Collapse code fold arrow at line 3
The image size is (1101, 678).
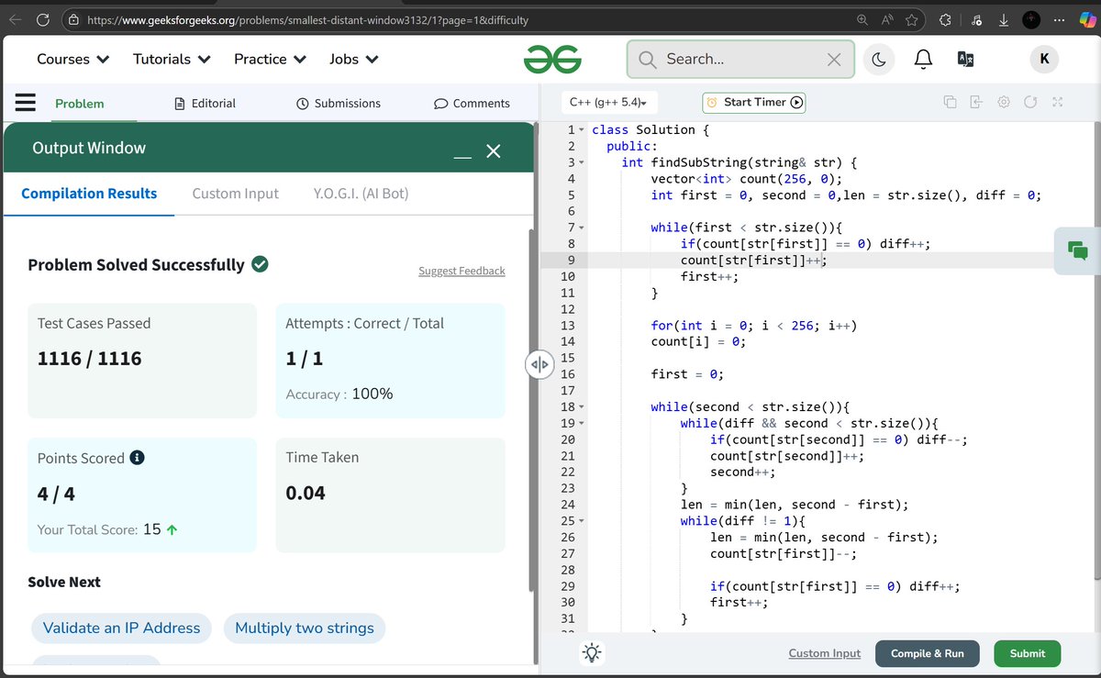(581, 162)
